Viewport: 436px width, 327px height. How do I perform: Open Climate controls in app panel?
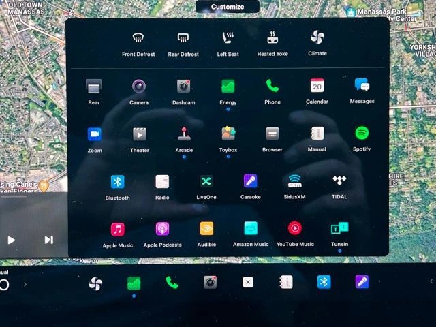click(317, 43)
